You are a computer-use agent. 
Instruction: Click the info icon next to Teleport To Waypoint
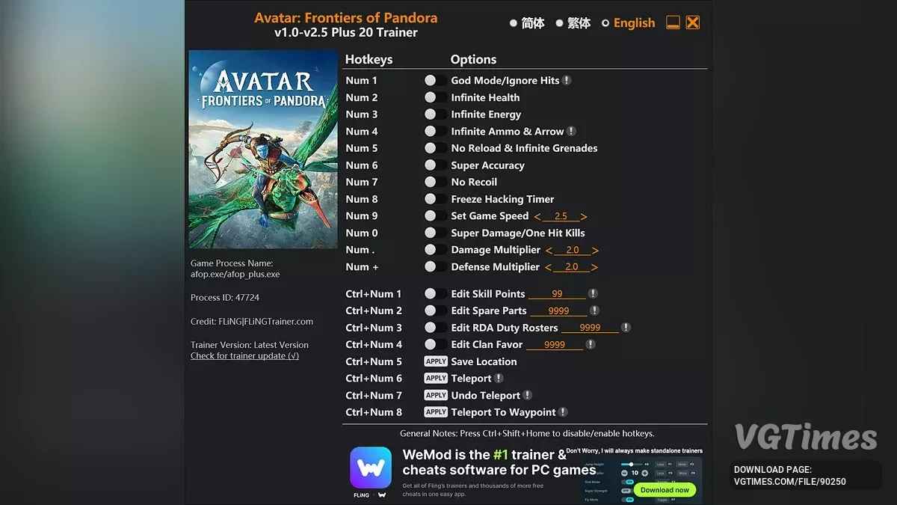pos(563,411)
